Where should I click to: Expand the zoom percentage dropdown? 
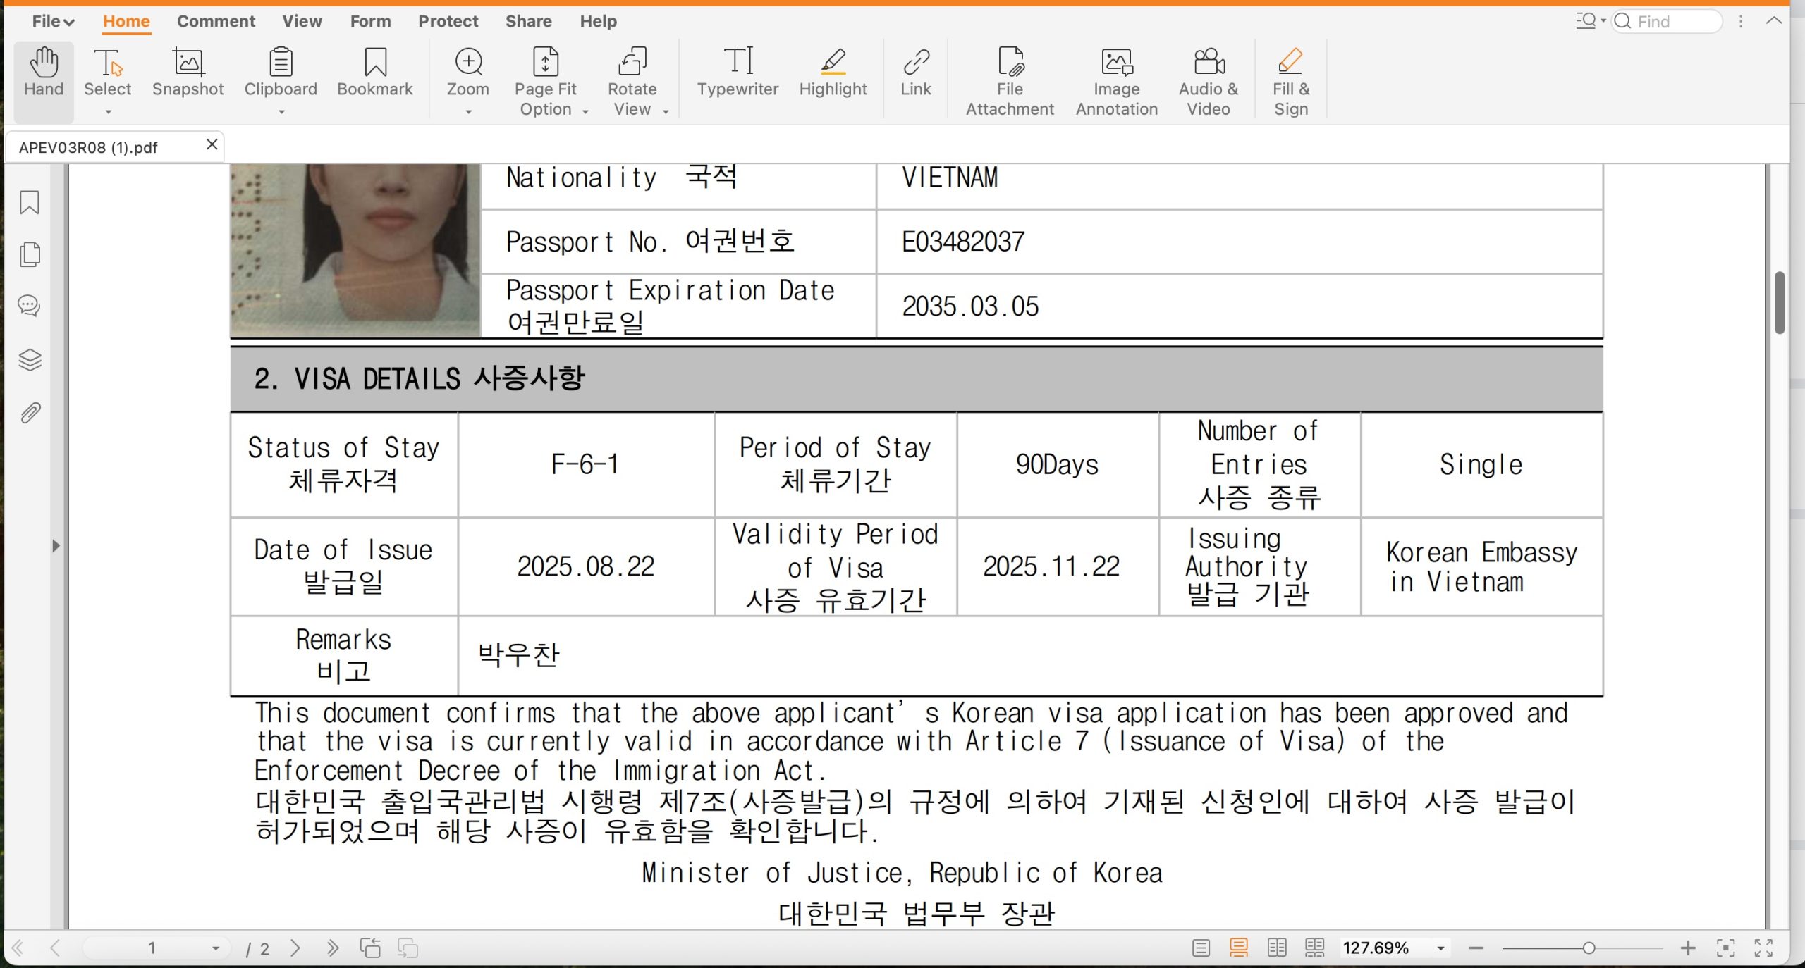pyautogui.click(x=1441, y=948)
